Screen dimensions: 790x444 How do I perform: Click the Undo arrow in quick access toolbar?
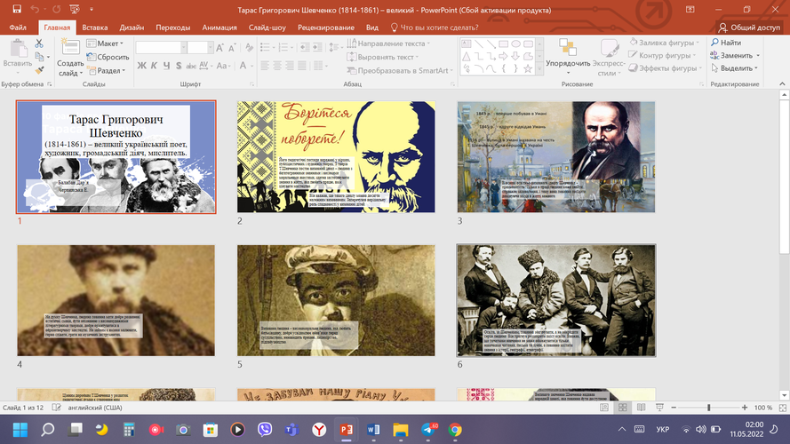[x=35, y=9]
